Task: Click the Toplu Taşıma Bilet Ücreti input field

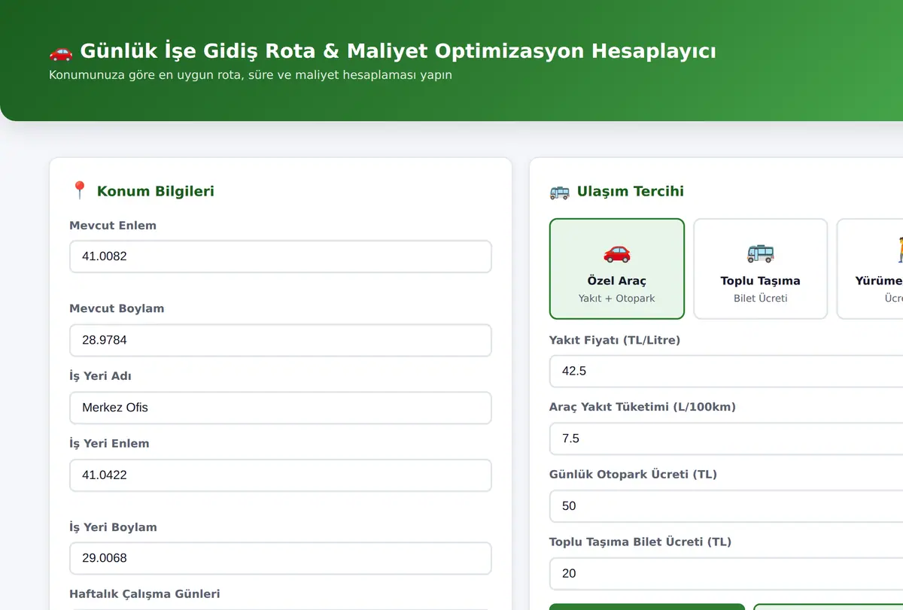Action: point(726,573)
